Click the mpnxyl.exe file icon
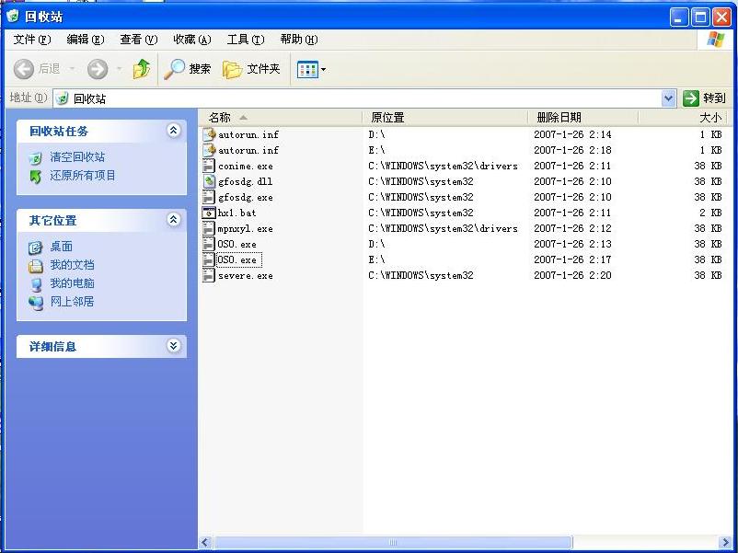738x553 pixels. [x=209, y=229]
